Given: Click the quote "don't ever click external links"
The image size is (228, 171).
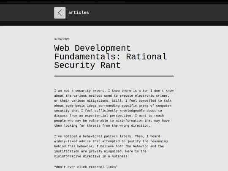Looking at the screenshot, I should coord(86,167).
